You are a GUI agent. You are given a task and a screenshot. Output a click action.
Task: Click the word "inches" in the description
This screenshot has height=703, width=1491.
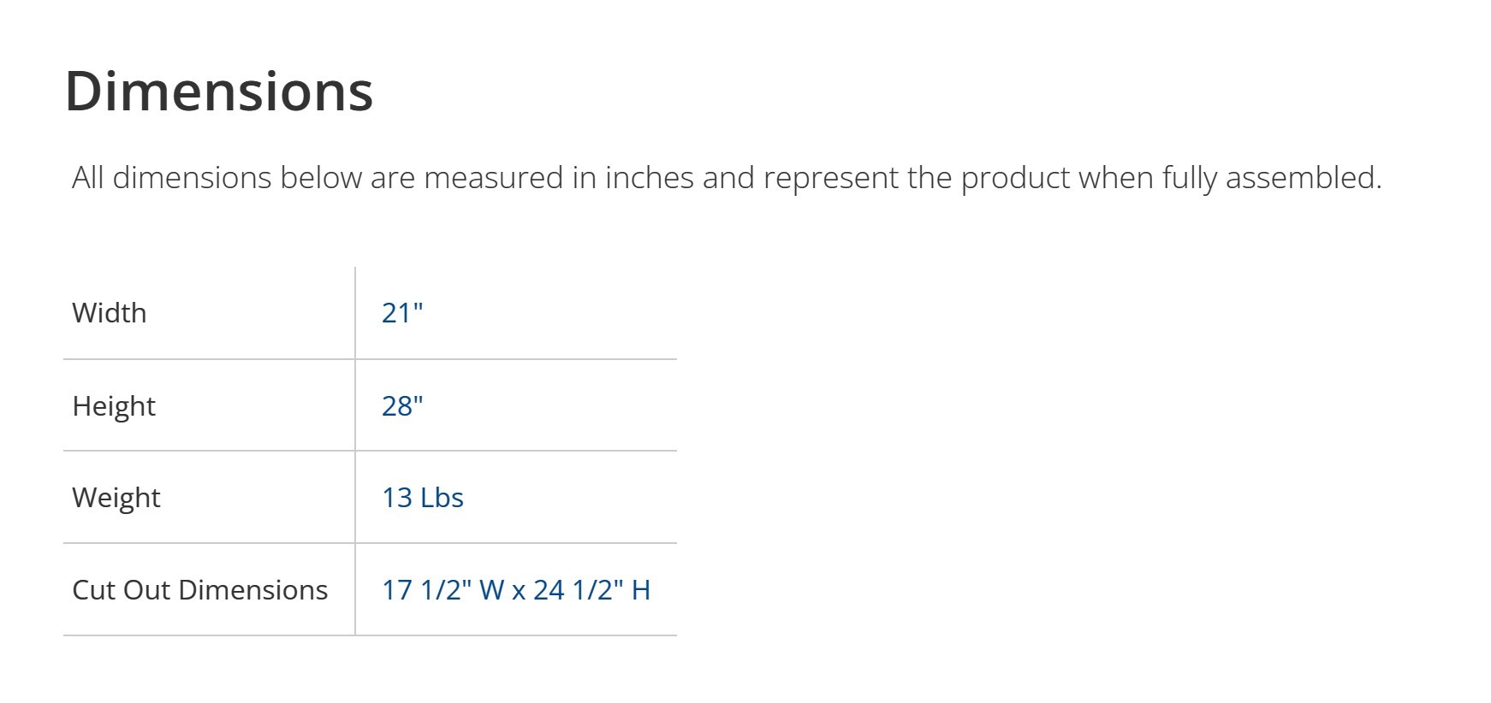tap(650, 178)
